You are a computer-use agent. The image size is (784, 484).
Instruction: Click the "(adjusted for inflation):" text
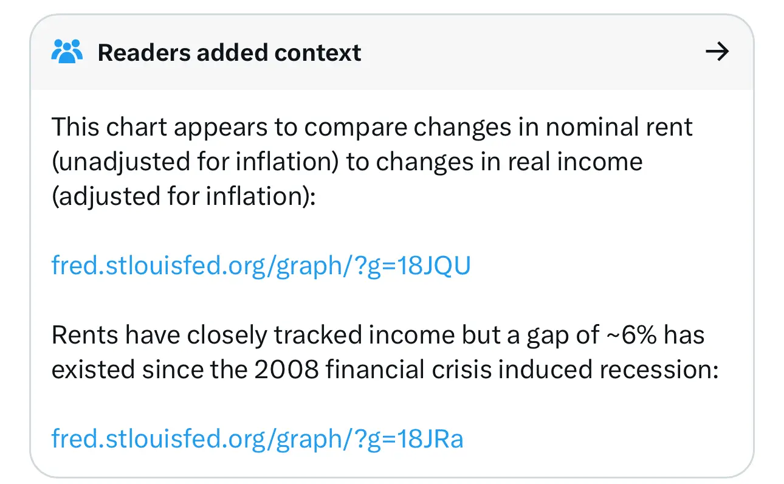(184, 197)
